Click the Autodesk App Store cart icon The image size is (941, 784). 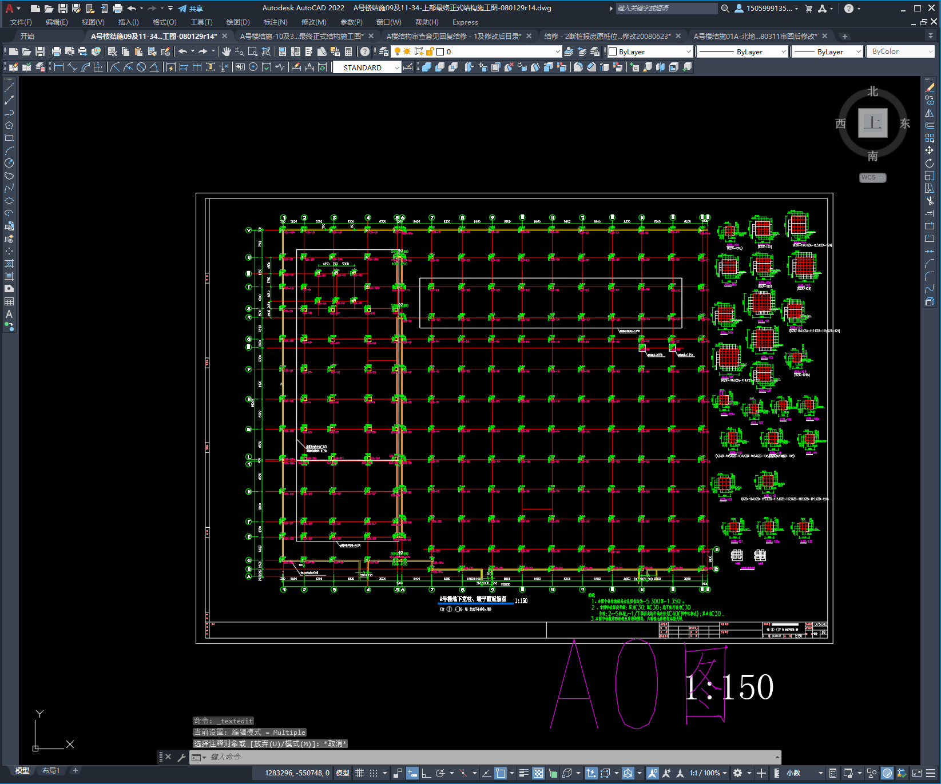pyautogui.click(x=808, y=8)
